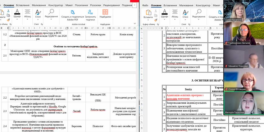Open Стилі dialog launcher in left window
Image resolution: width=264 pixels, height=132 pixels.
pos(42,24)
